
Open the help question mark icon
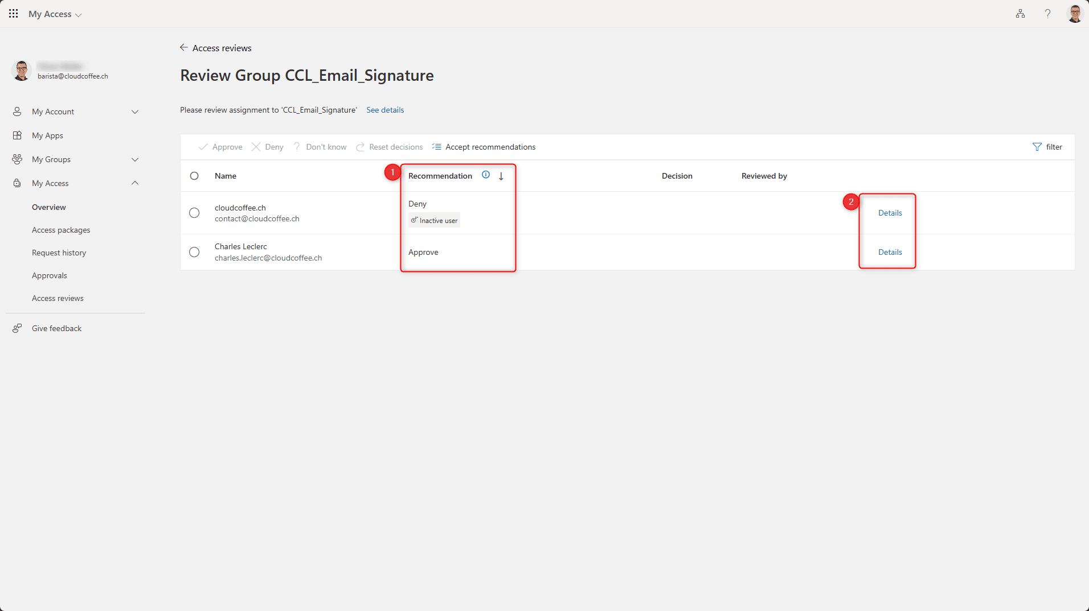point(1047,14)
